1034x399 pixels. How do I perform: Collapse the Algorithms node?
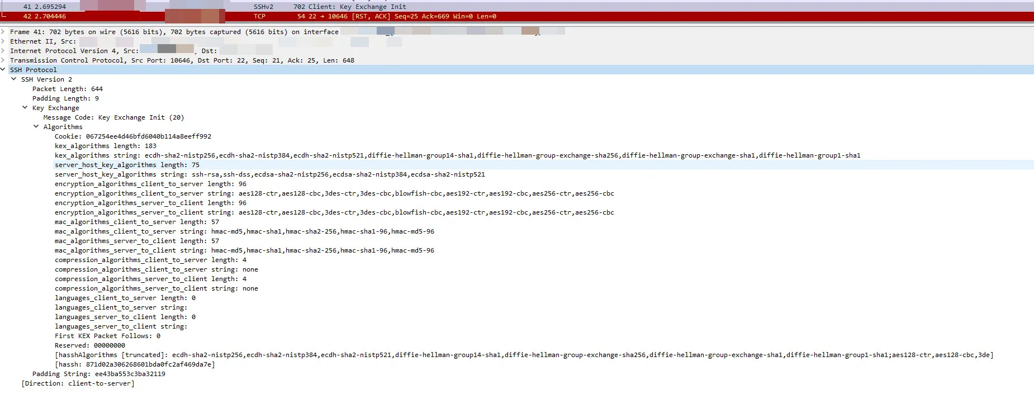36,127
